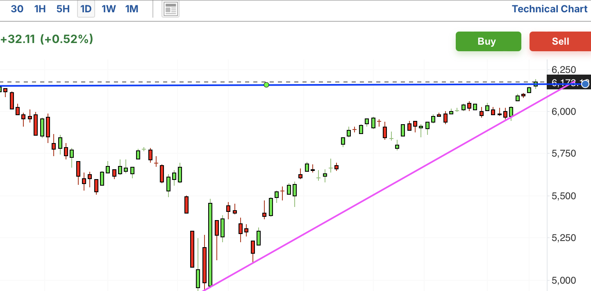Change timeframe to 1M
591x291 pixels.
click(x=132, y=9)
